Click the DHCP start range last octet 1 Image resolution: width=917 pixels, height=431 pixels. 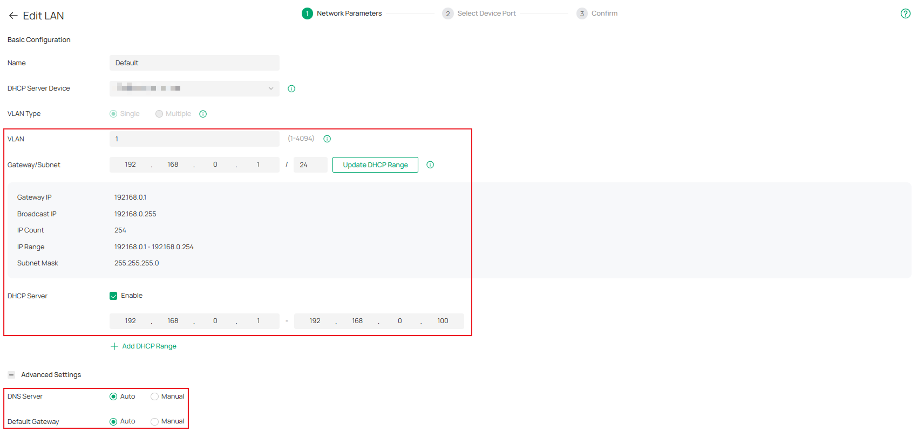coord(258,321)
